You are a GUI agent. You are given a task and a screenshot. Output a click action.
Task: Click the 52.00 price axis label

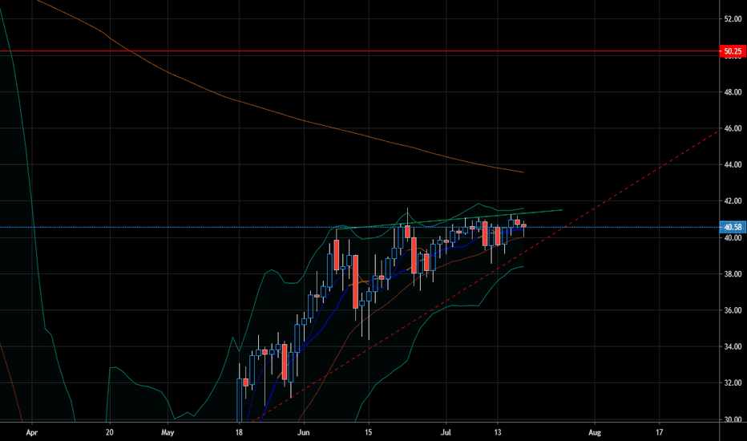(x=733, y=19)
